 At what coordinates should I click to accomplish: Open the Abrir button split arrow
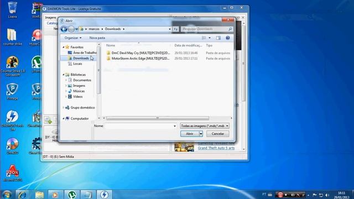[201, 134]
